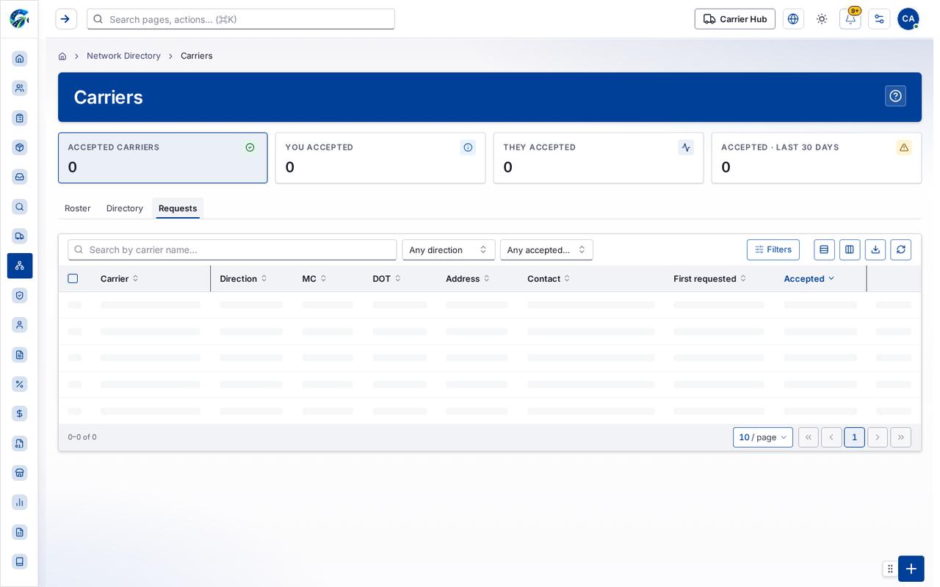
Task: Open the people icon in the sidebar
Action: coord(20,88)
